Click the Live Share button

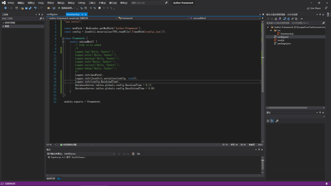pyautogui.click(x=314, y=8)
